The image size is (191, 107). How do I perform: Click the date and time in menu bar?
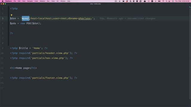(182, 1)
